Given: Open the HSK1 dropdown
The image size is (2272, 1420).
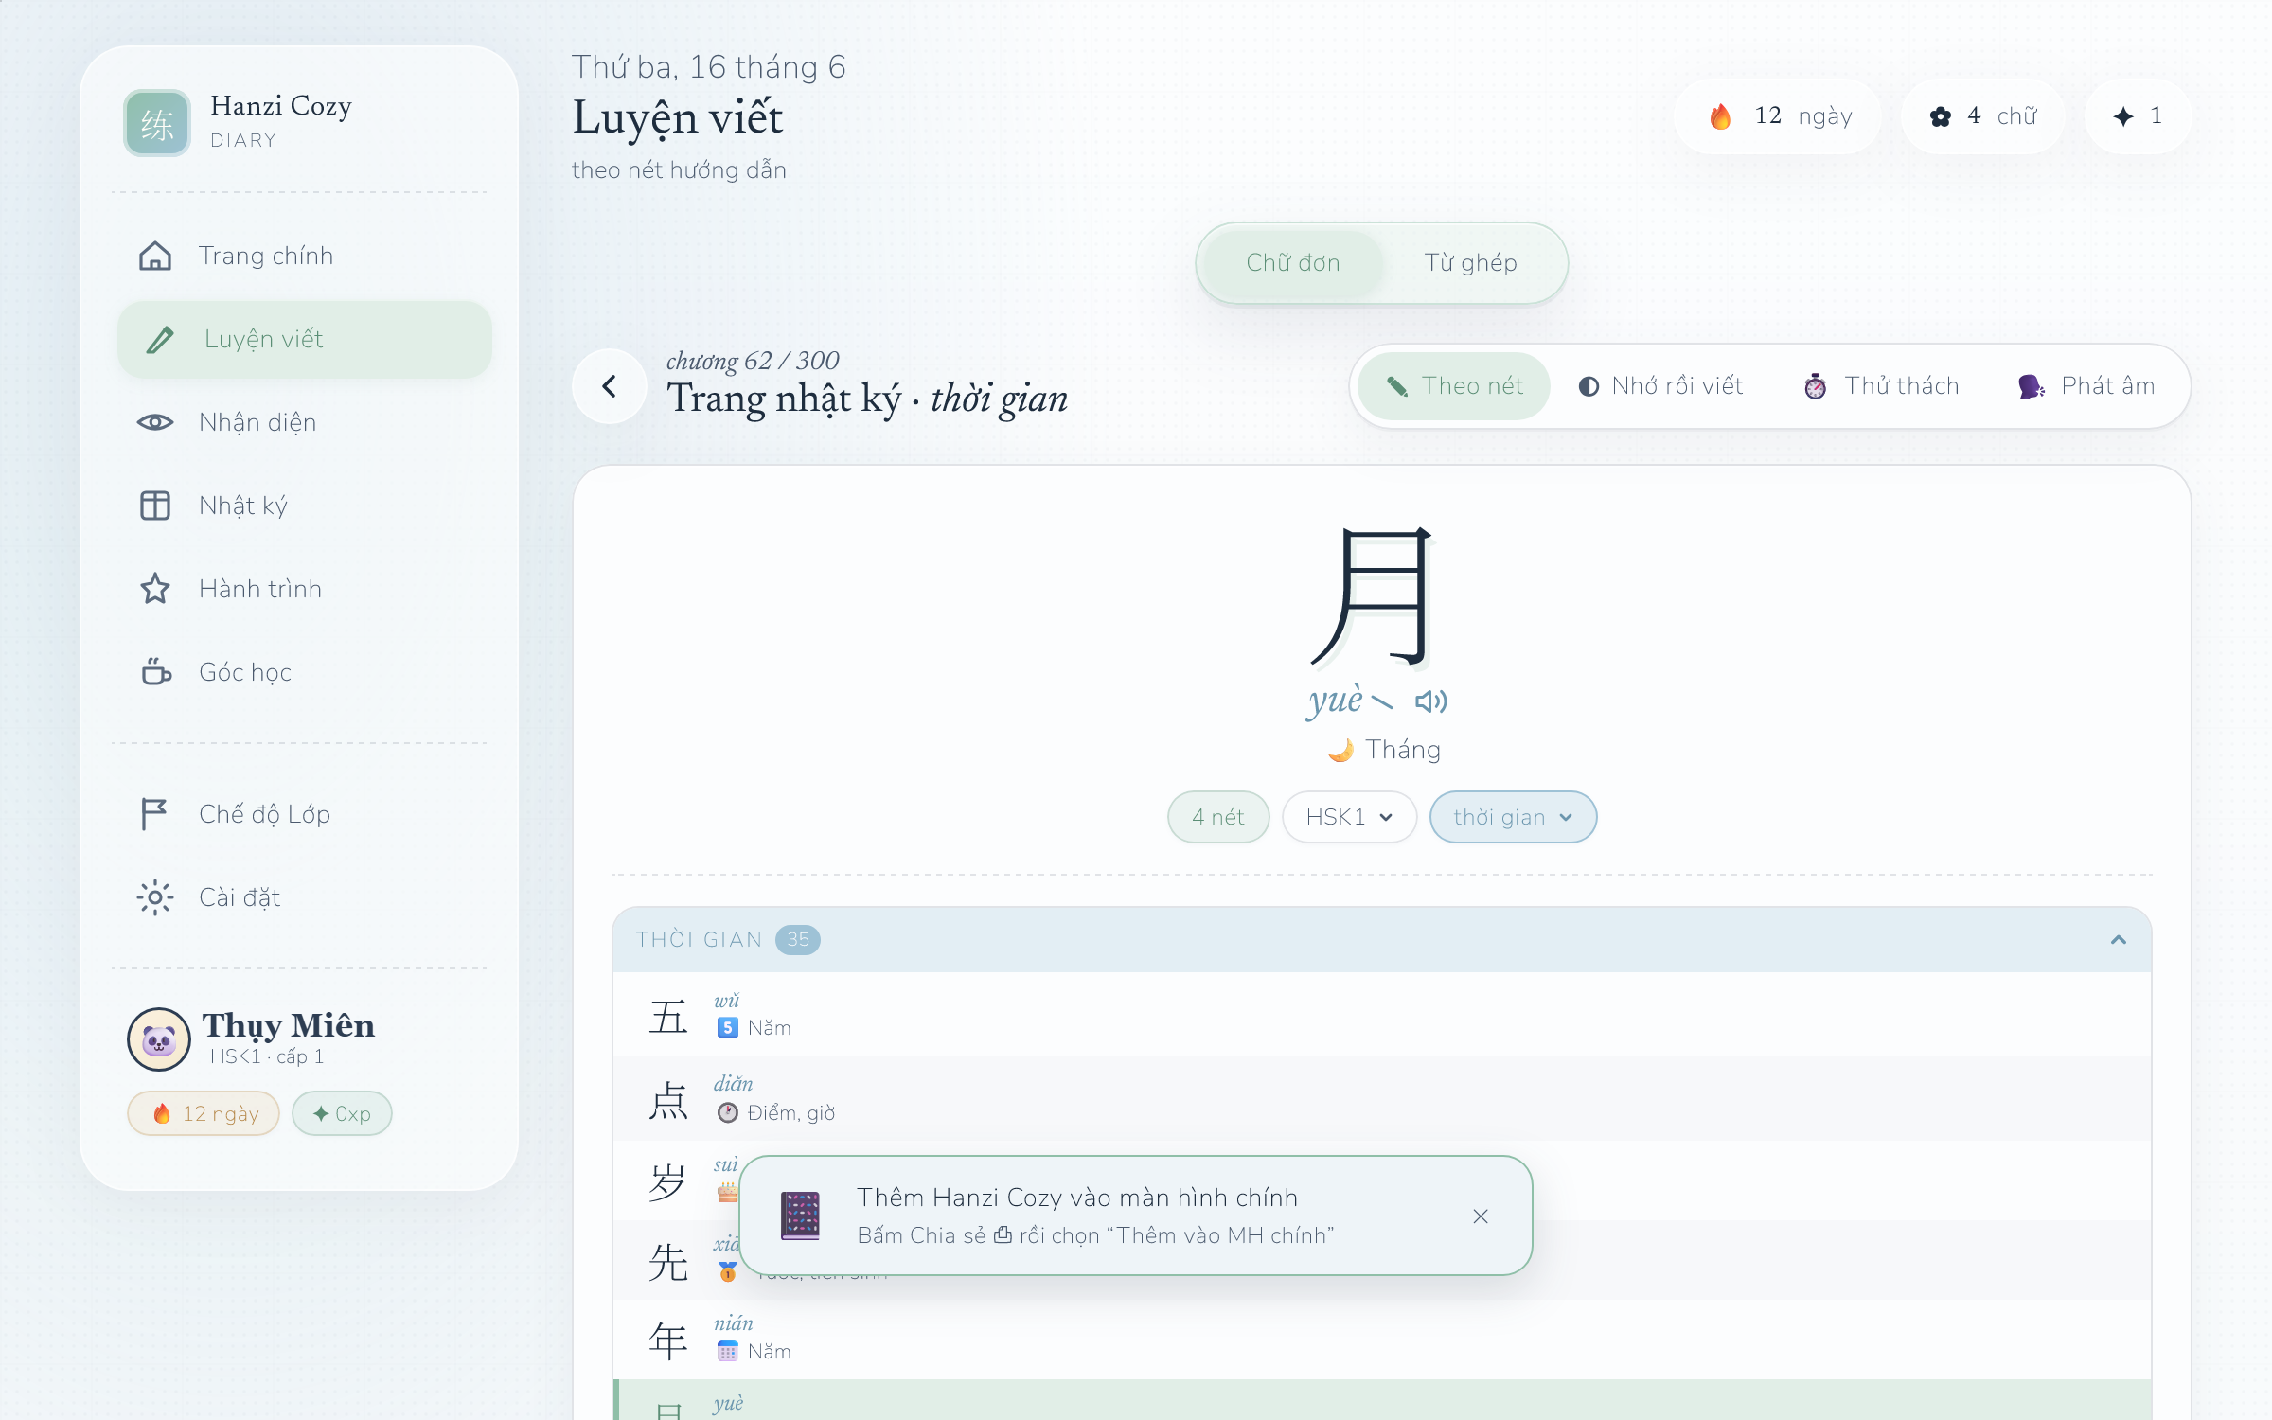Looking at the screenshot, I should pyautogui.click(x=1349, y=817).
